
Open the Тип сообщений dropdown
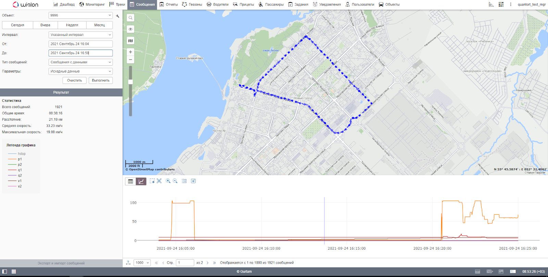tap(80, 62)
